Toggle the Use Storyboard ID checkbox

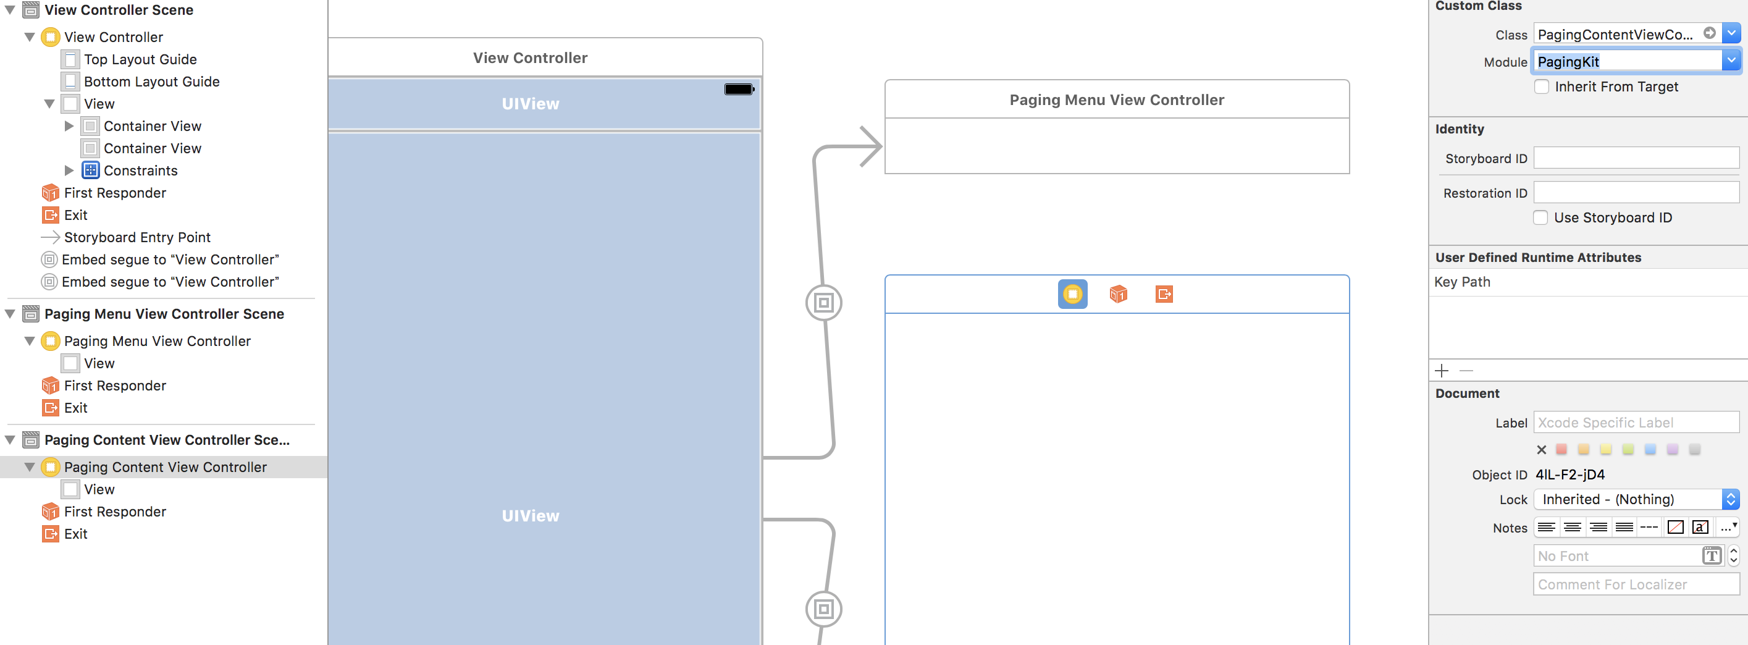1540,217
